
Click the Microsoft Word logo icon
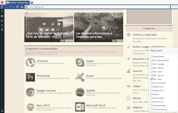tap(80, 107)
